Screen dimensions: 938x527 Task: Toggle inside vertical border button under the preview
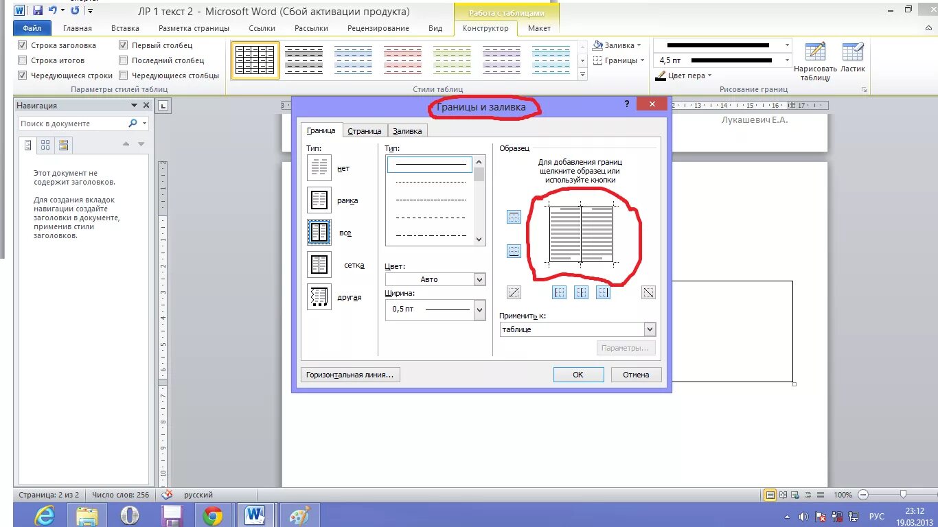point(581,292)
